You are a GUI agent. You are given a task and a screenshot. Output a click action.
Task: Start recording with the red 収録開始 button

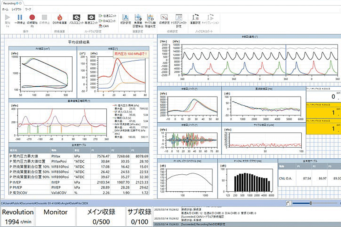32,19
